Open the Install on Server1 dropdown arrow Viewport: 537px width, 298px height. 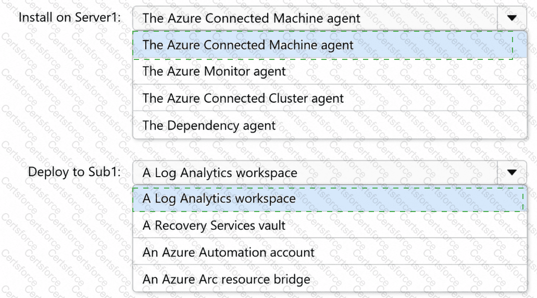(511, 18)
